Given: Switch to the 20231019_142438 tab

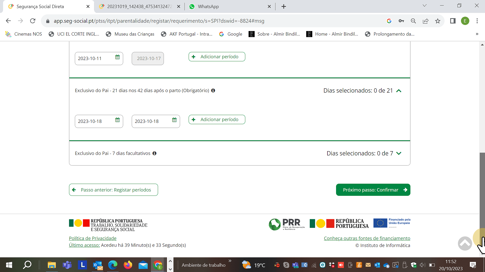Looking at the screenshot, I should [139, 7].
